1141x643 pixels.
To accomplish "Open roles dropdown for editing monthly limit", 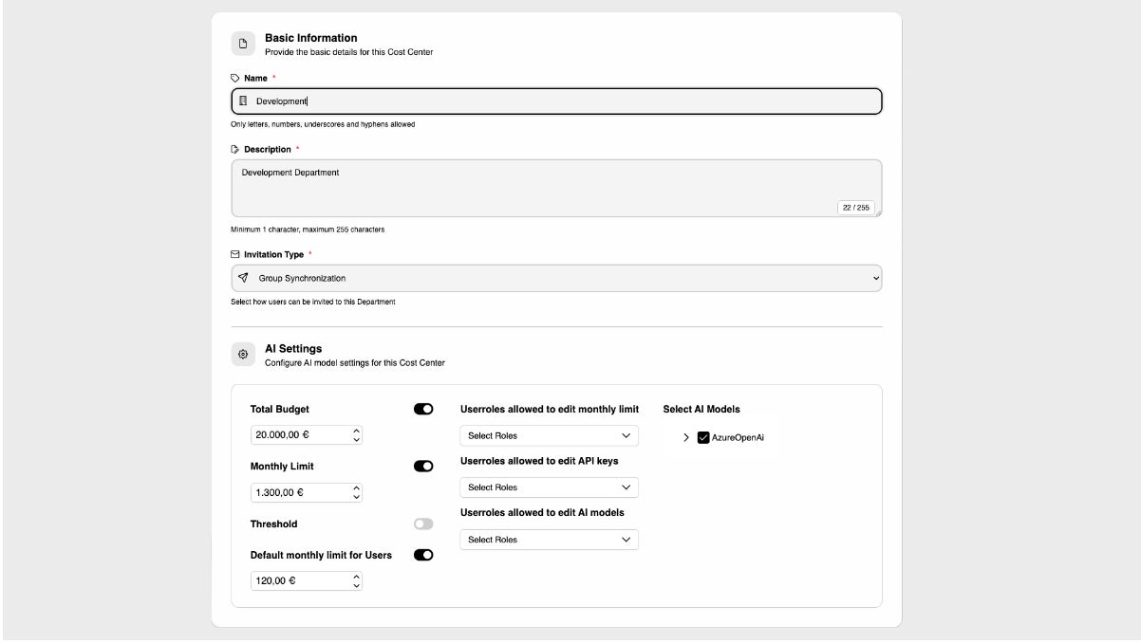I will (x=549, y=435).
